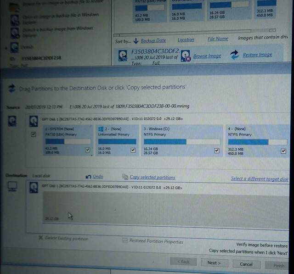
Task: Click Detach a backup image from Windows Explorer
Action: 58,32
